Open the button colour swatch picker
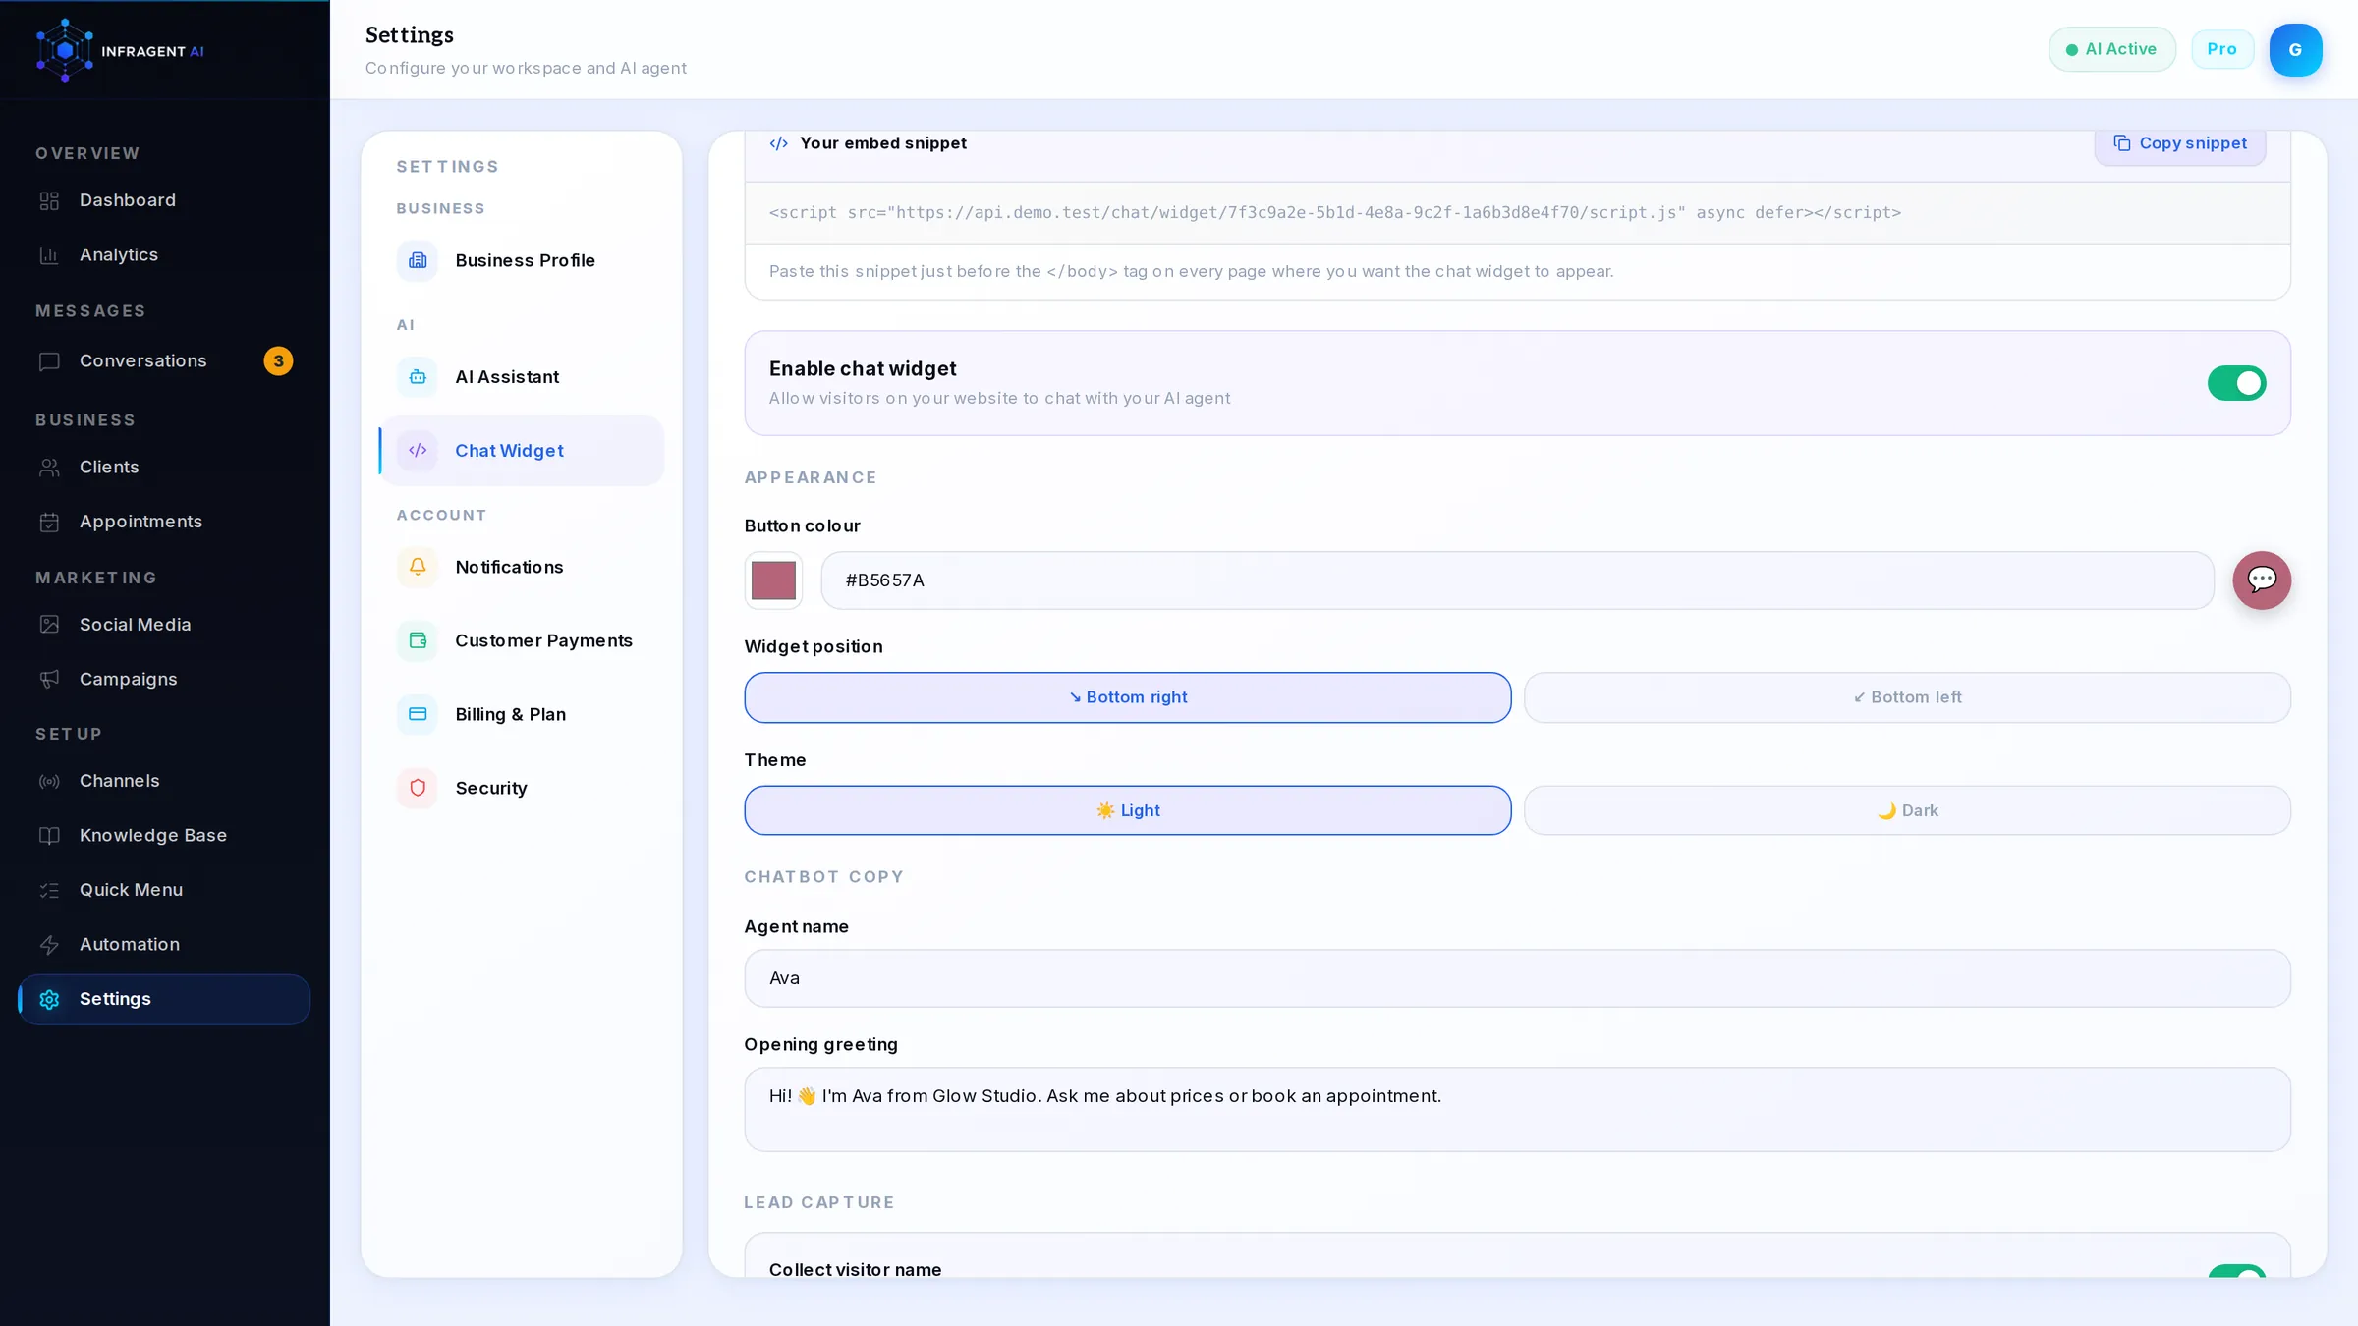 [773, 580]
